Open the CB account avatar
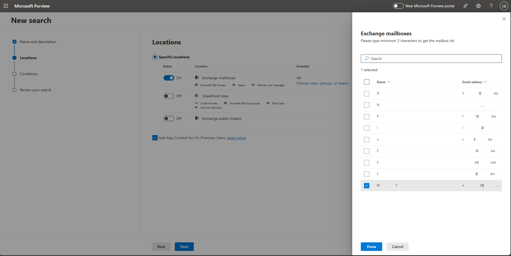511x256 pixels. pyautogui.click(x=504, y=6)
